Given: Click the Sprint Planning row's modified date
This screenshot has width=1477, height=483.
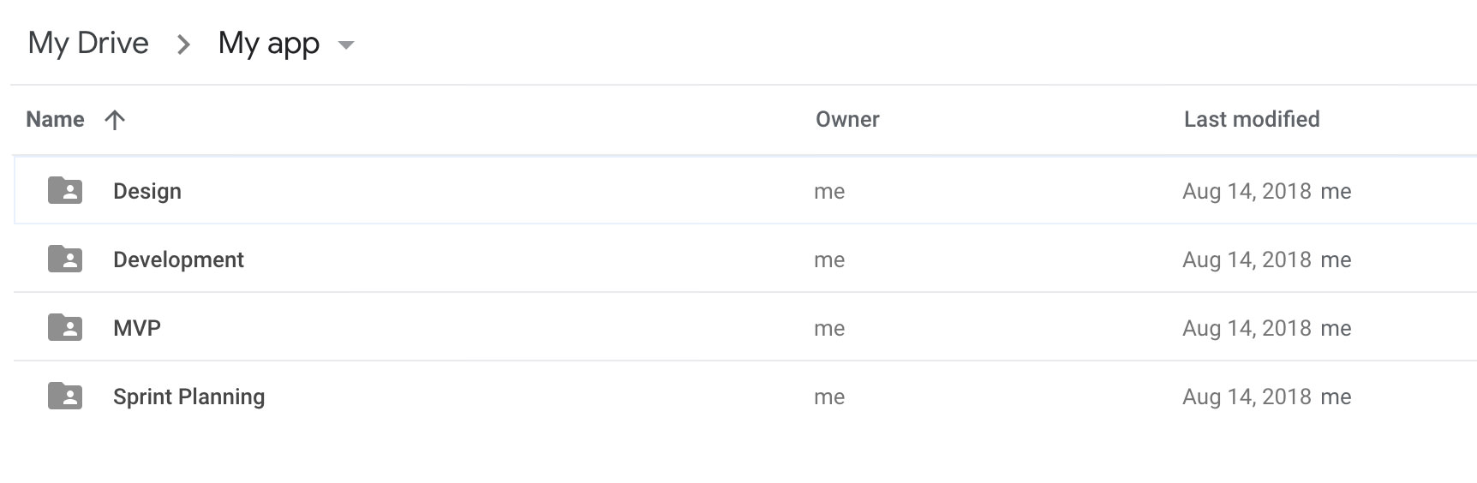Looking at the screenshot, I should (x=1247, y=397).
